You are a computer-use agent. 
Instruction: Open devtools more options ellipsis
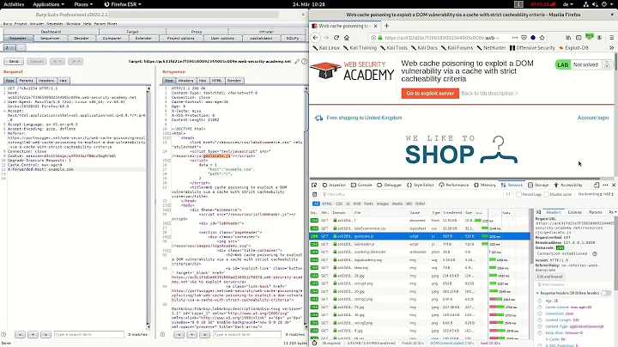[x=606, y=185]
